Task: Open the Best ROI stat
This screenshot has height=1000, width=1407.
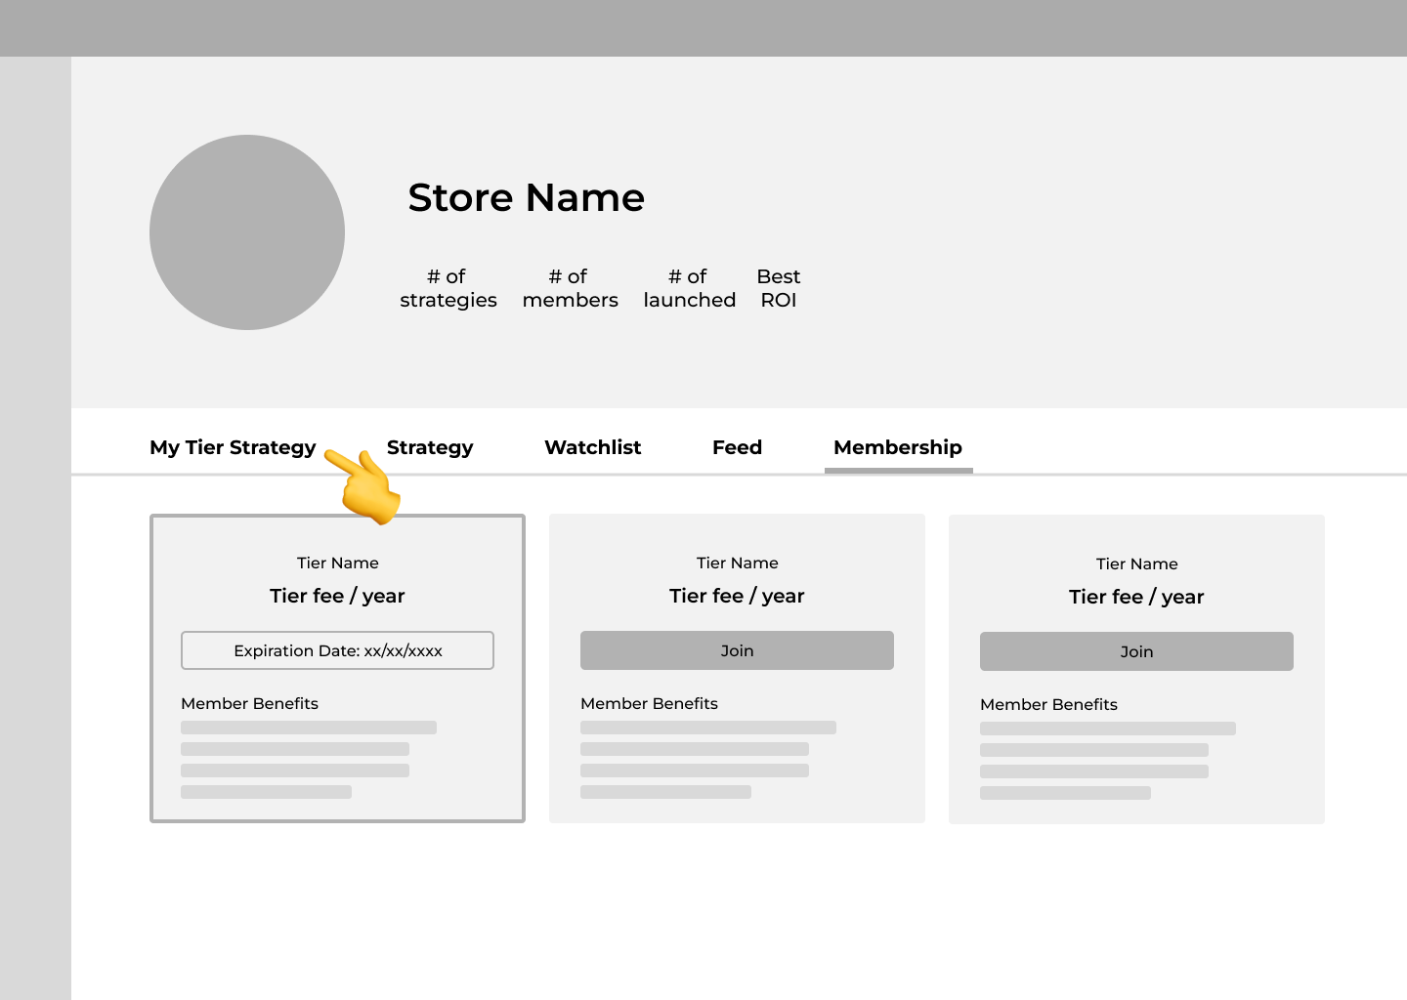Action: (778, 288)
